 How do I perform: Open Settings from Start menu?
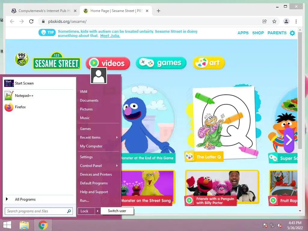[99, 157]
